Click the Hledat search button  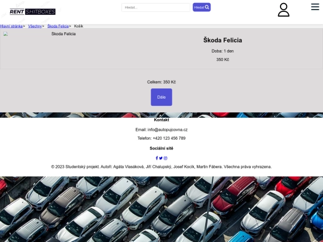202,7
